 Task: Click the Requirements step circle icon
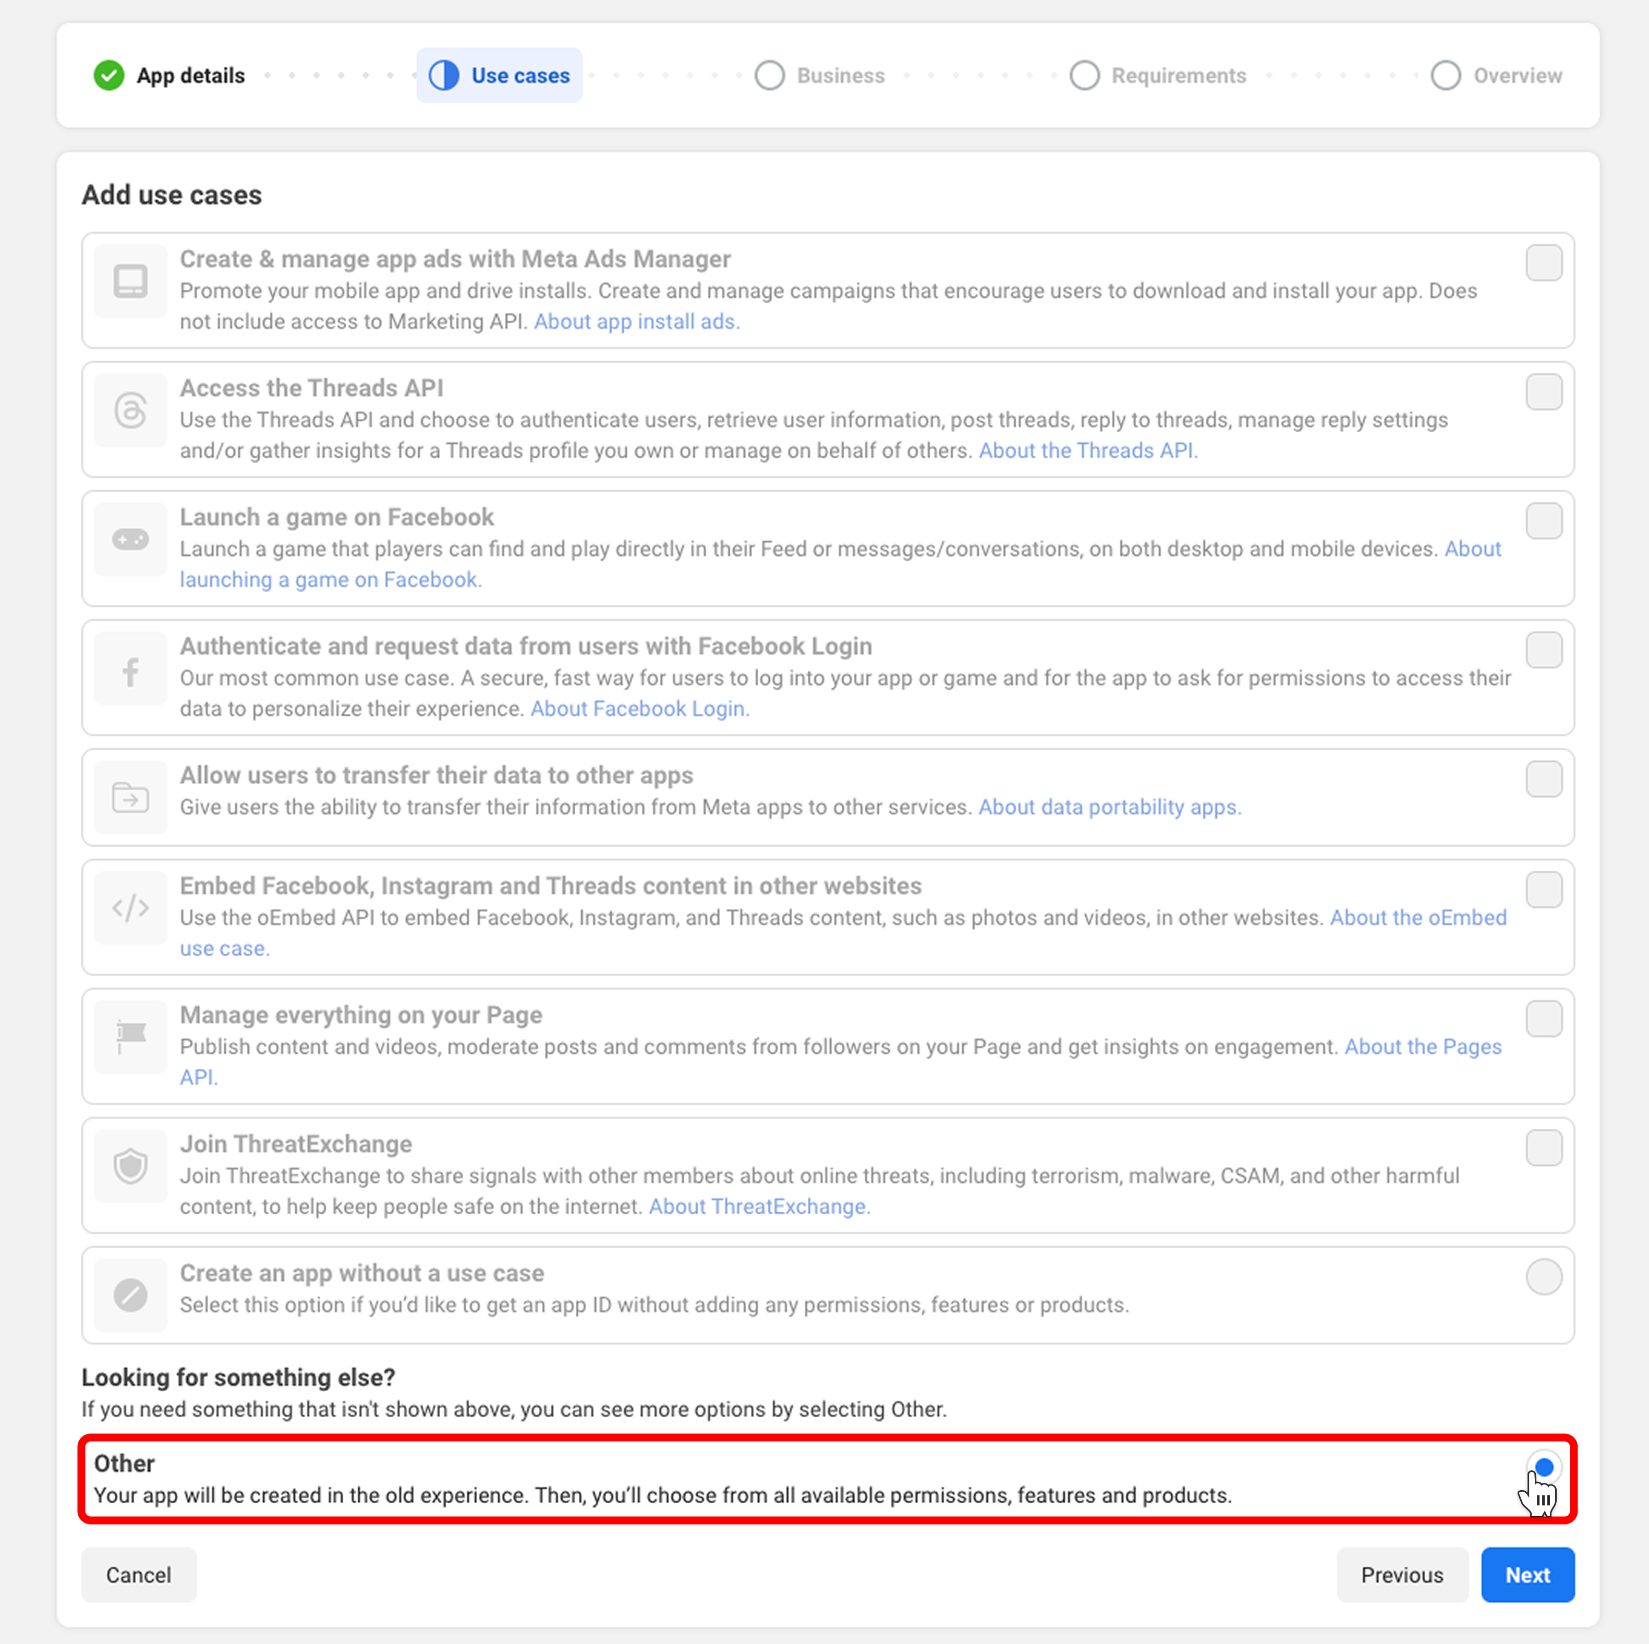click(x=1084, y=75)
